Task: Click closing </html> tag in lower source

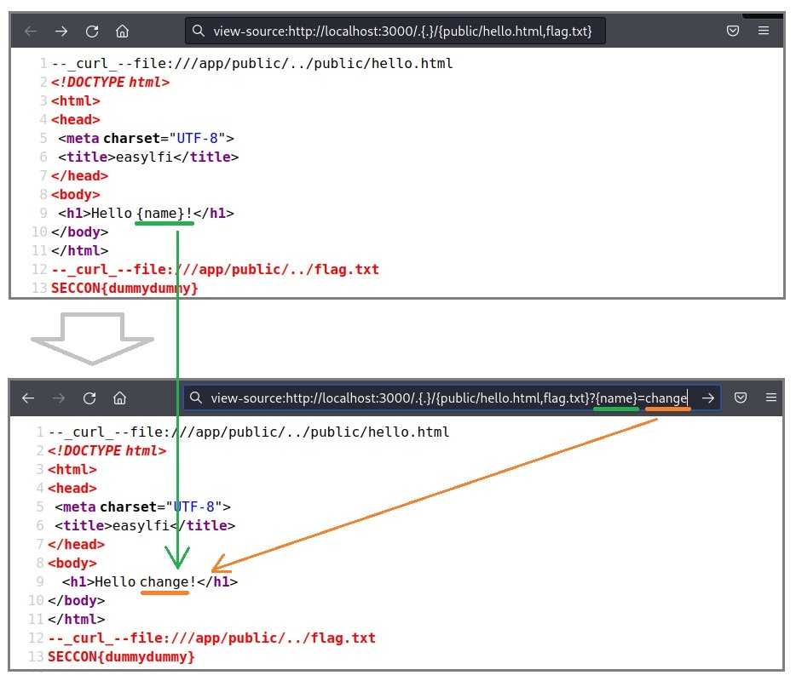Action: tap(77, 620)
